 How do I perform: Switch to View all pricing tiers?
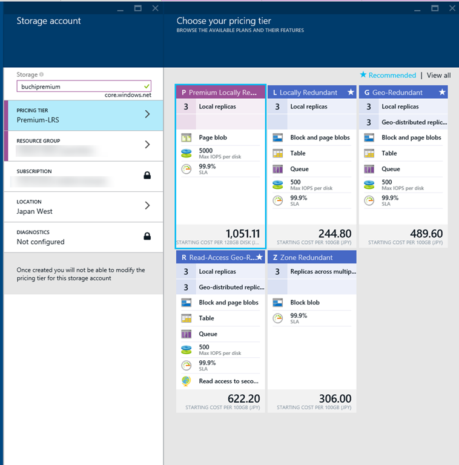click(438, 75)
